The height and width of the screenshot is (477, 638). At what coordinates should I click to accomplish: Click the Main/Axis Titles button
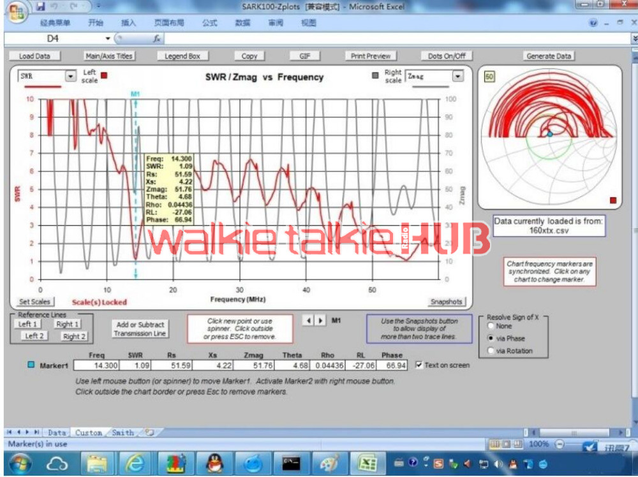109,55
